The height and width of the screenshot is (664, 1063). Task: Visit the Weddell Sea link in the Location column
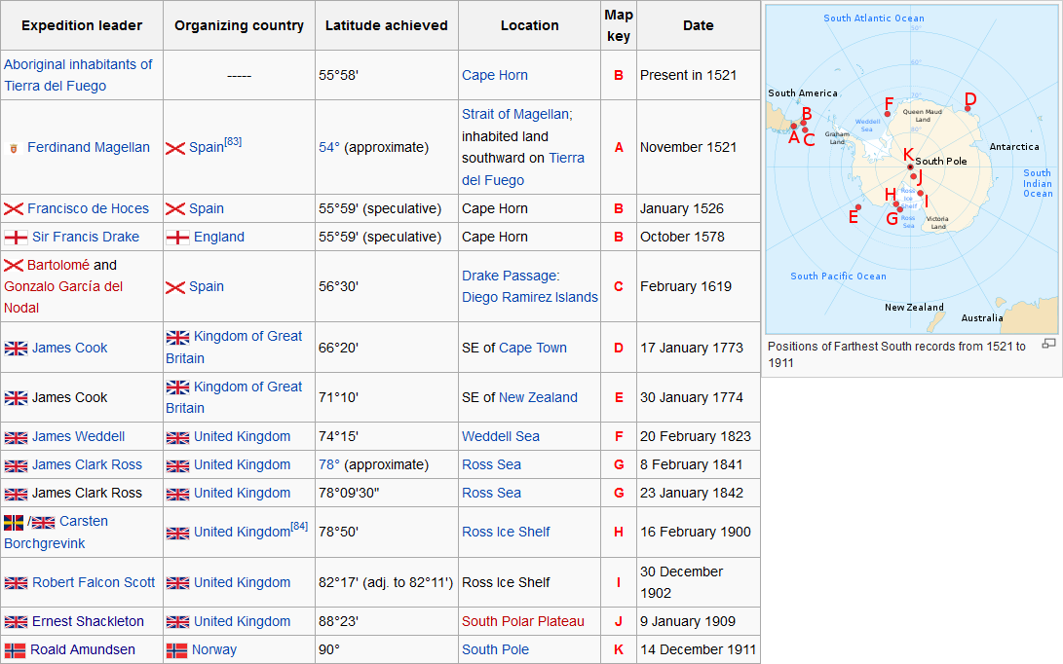click(500, 437)
